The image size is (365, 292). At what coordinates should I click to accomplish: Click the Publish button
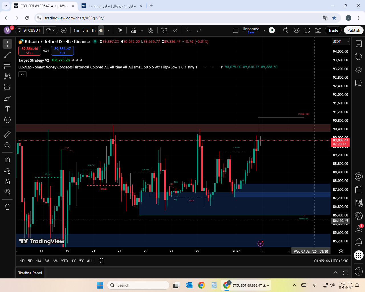click(354, 30)
